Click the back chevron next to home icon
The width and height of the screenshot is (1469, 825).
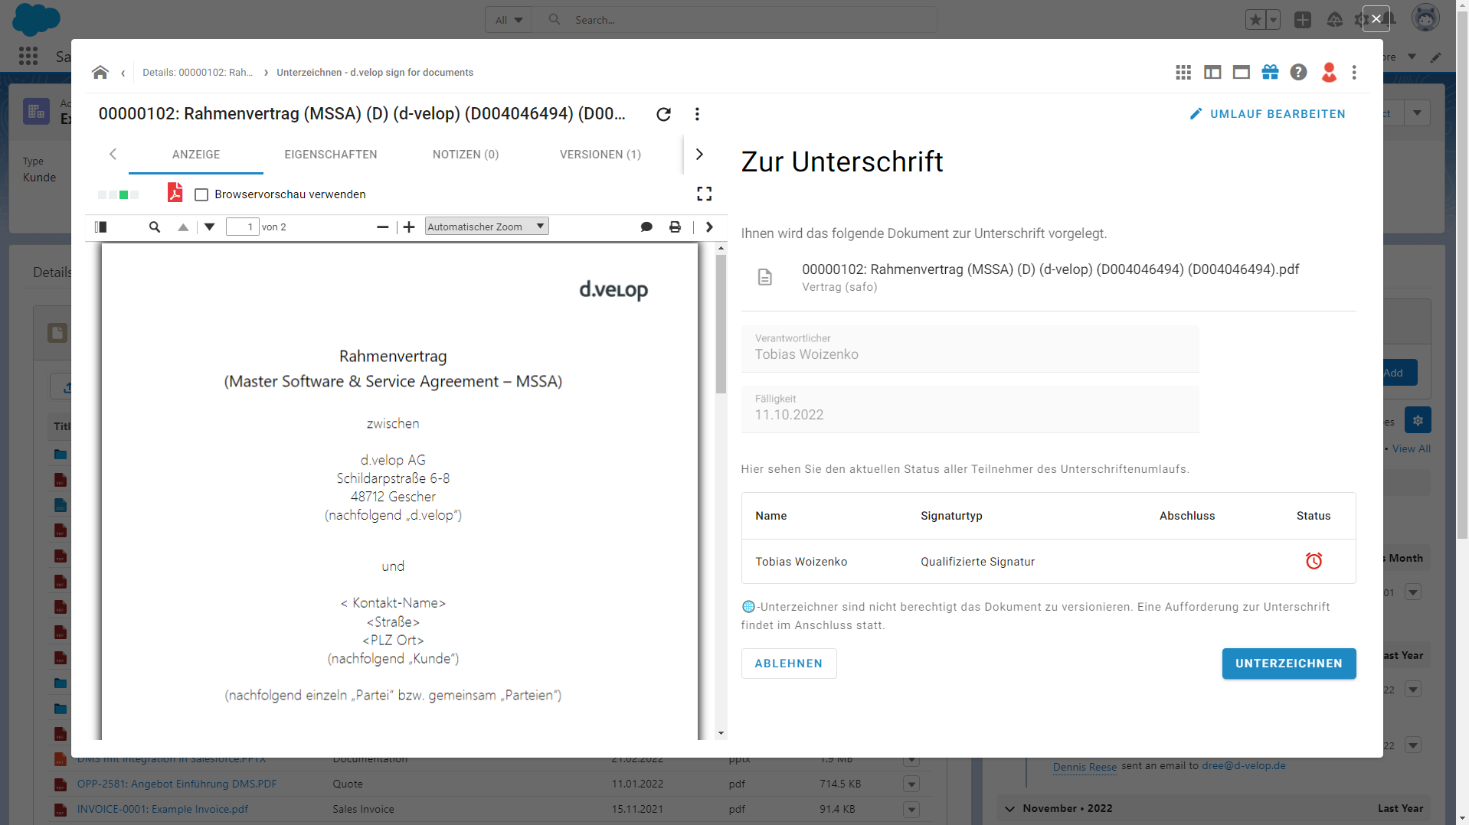click(123, 73)
